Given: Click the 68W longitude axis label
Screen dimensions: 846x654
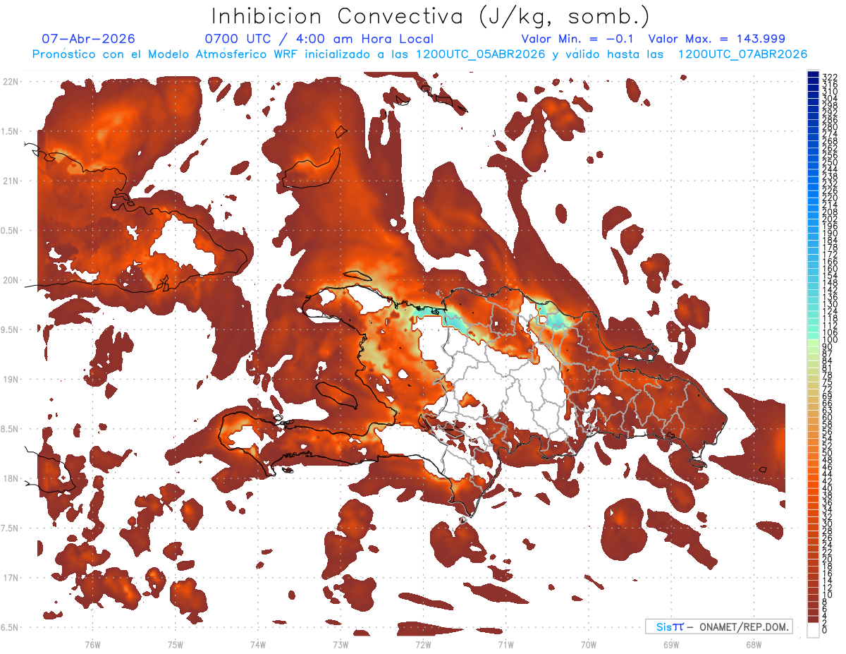Looking at the screenshot, I should tap(753, 644).
